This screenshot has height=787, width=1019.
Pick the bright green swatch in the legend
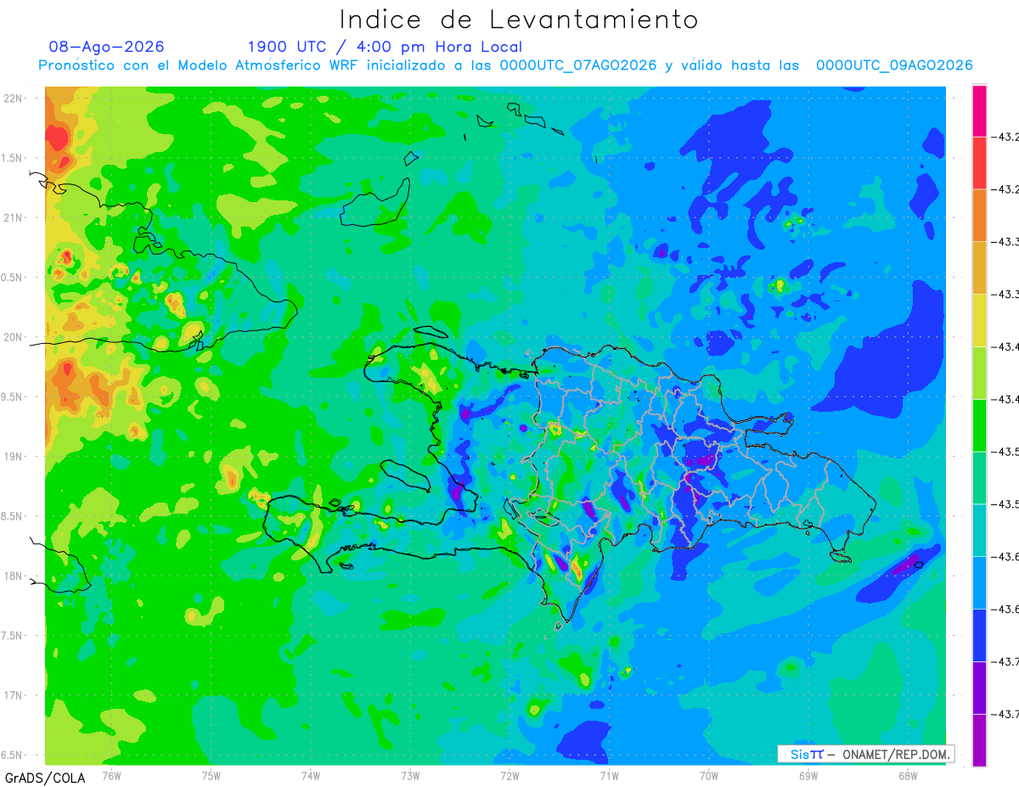point(979,425)
